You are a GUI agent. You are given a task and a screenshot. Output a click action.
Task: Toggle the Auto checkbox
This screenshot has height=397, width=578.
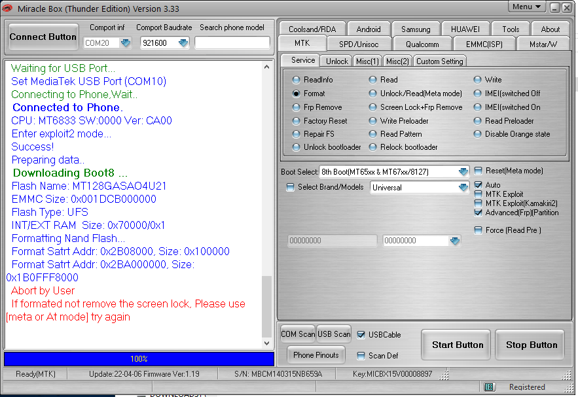(478, 185)
